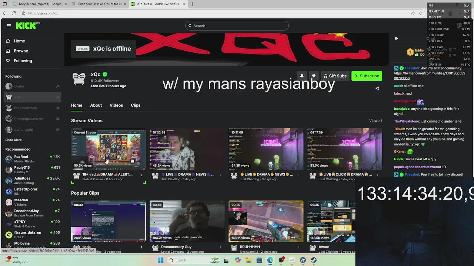The height and width of the screenshot is (266, 474).
Task: Open recommended channel RezReel
Action: (33, 158)
